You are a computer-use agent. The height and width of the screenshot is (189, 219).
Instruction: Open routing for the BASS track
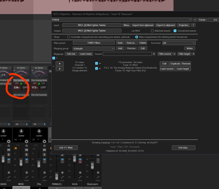(9, 161)
